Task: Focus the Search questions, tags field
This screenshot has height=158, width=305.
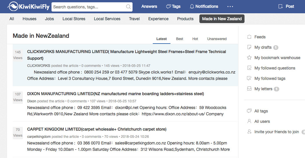Action: click(92, 7)
